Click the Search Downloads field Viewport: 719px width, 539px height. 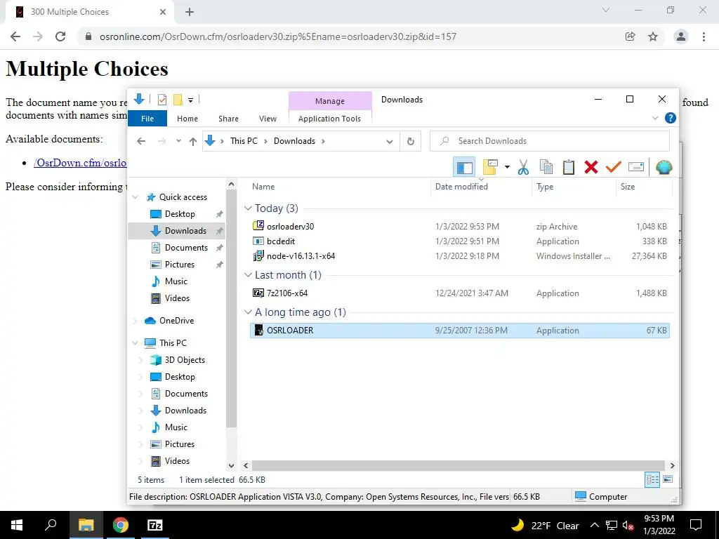(x=549, y=141)
